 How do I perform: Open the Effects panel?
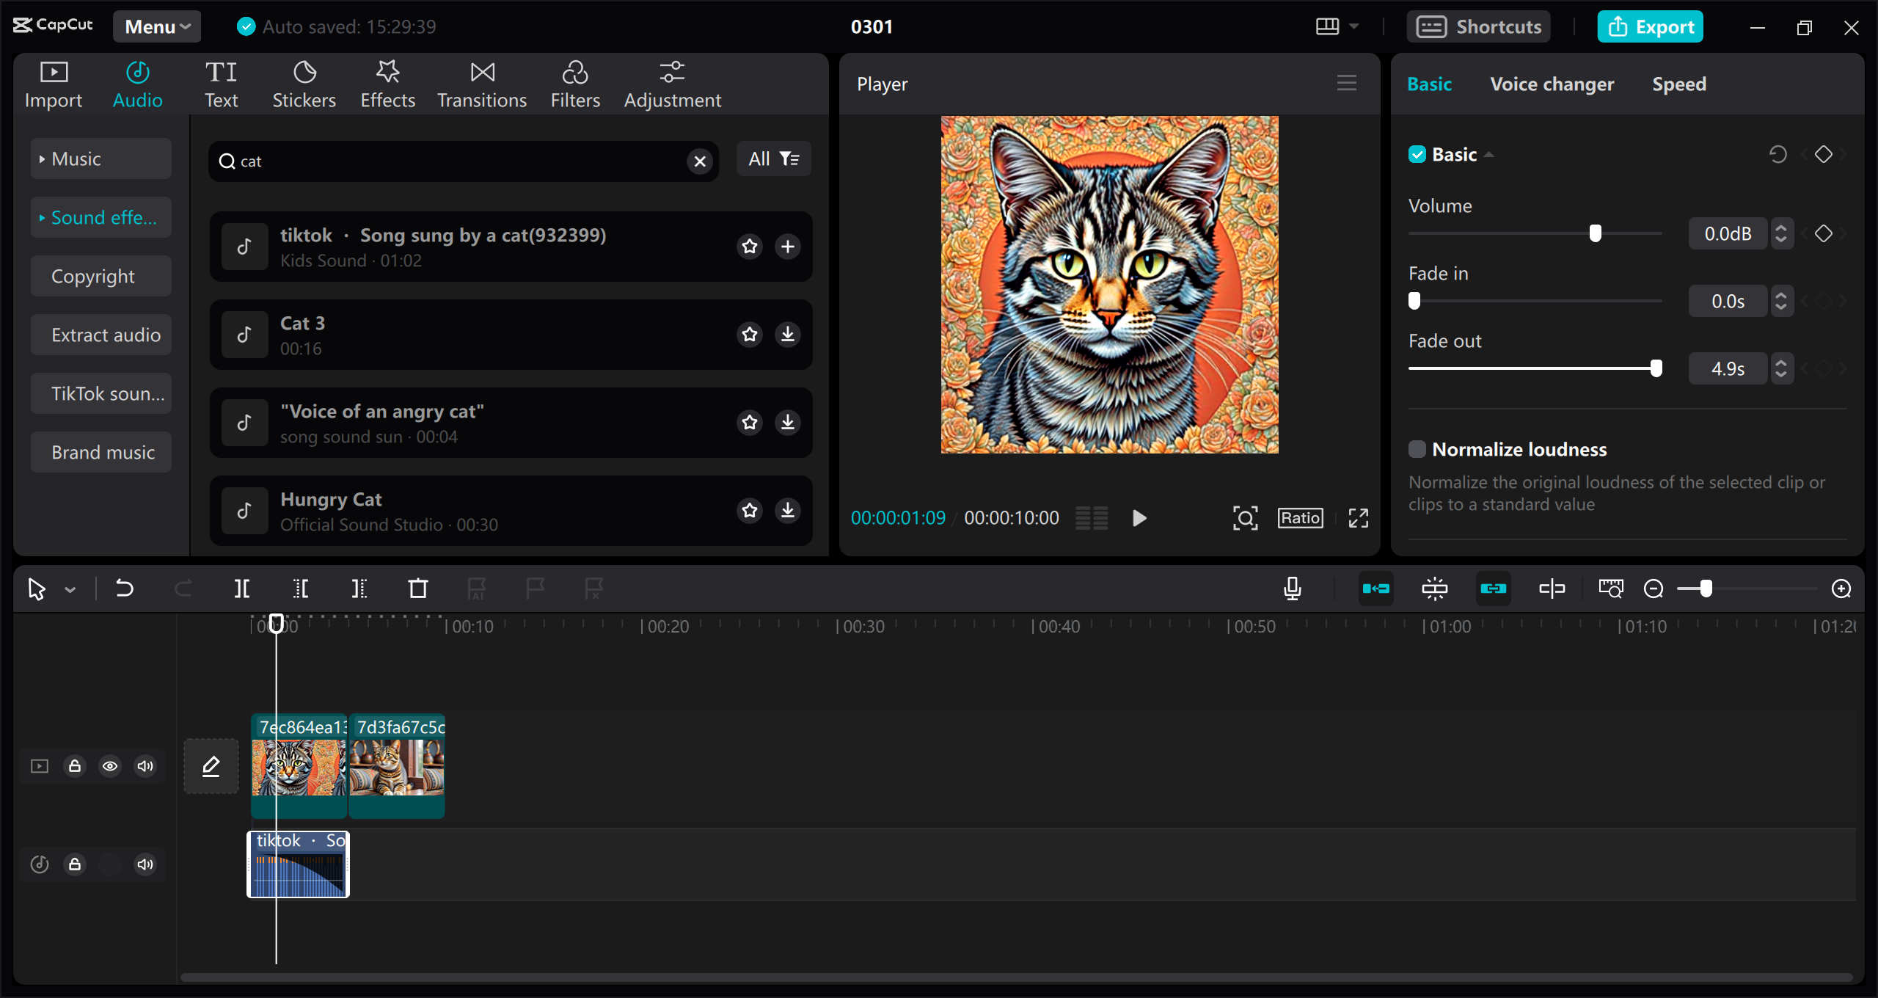click(387, 83)
